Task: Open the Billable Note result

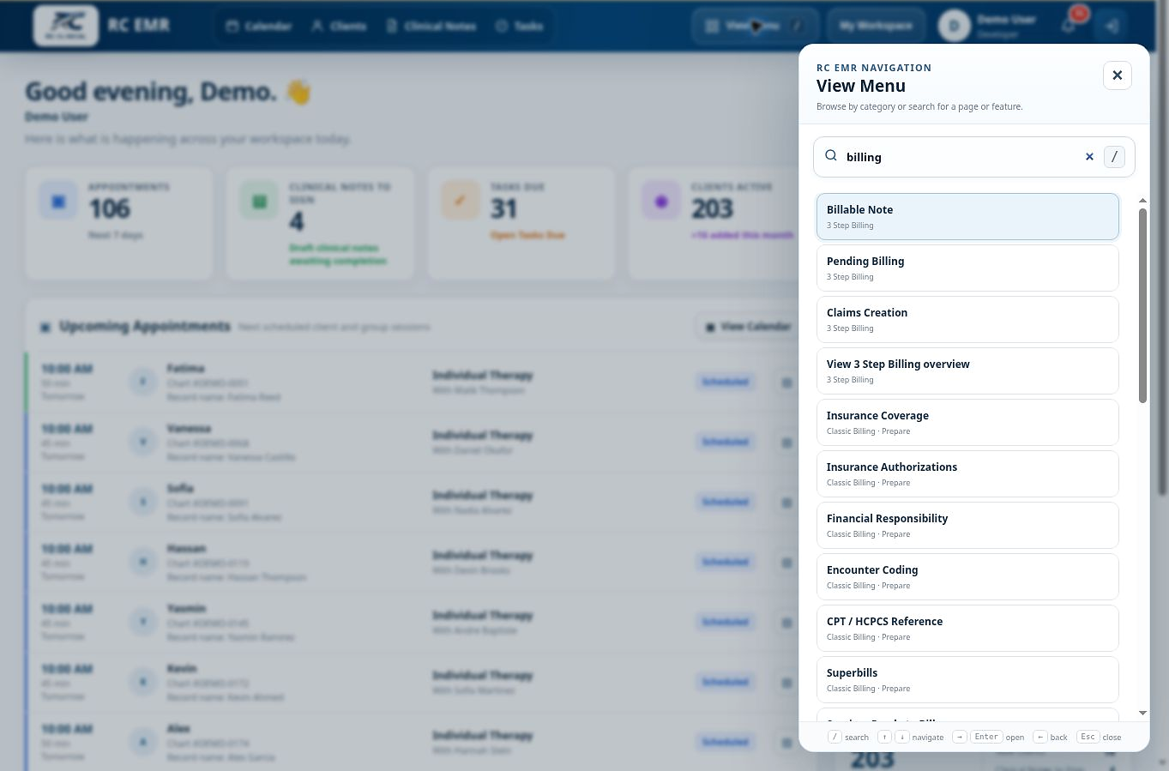Action: (x=967, y=216)
